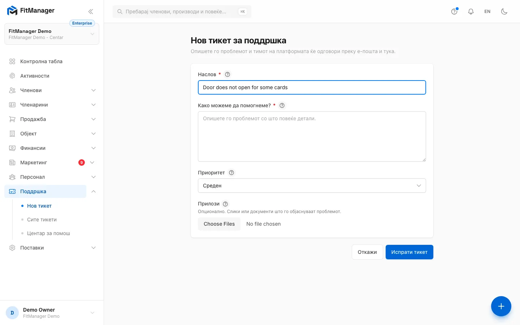Click the blue floating plus button

point(501,306)
